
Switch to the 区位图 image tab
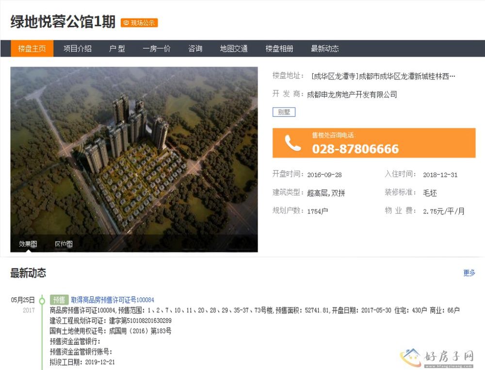point(64,244)
